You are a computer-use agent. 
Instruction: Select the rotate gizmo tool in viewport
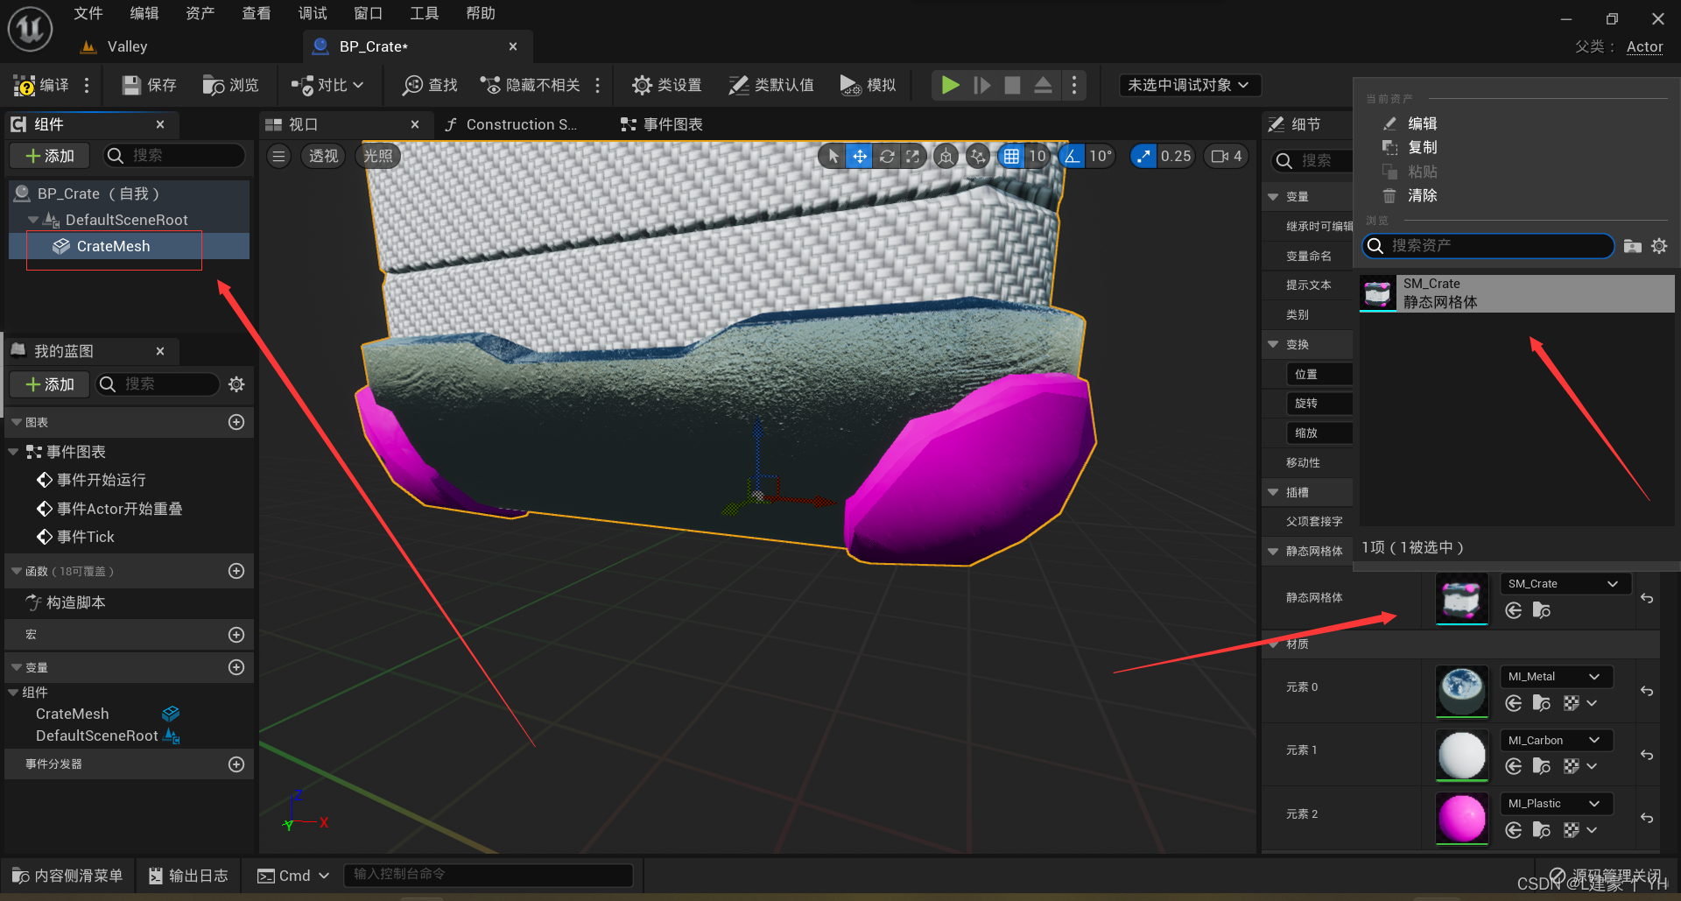pyautogui.click(x=887, y=156)
